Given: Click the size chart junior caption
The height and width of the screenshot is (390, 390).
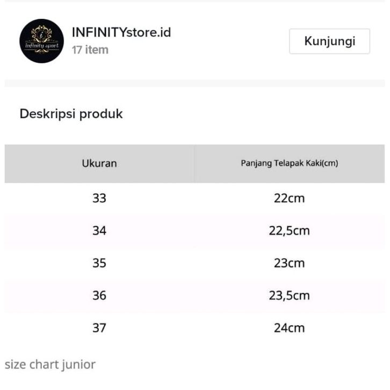Looking at the screenshot, I should [50, 365].
